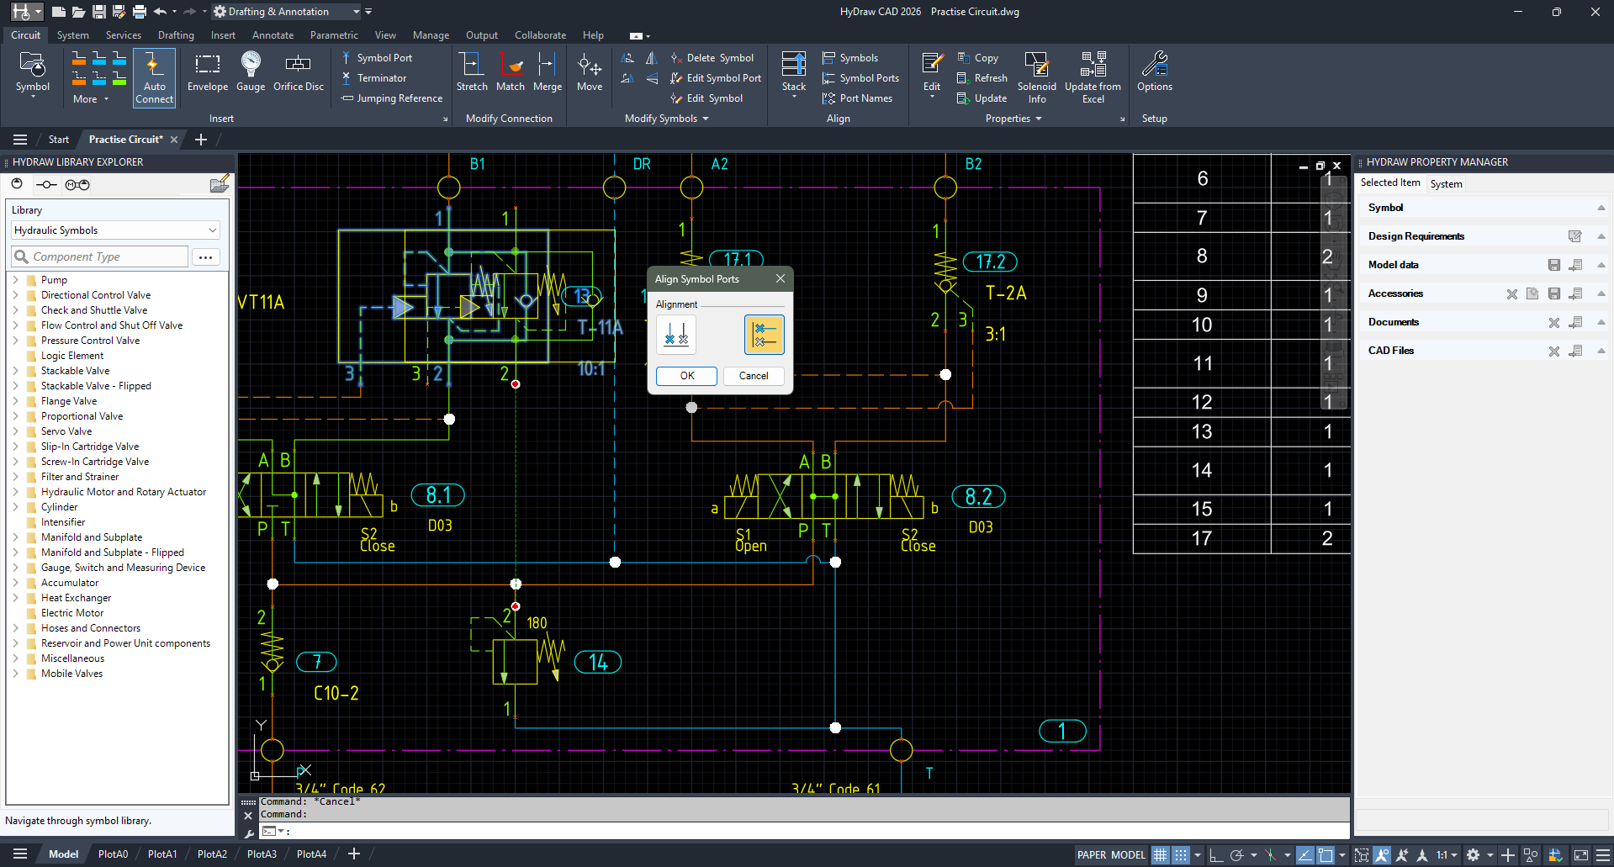This screenshot has width=1614, height=867.
Task: Open the Drafting & Annotation workspace dropdown
Action: pos(357,11)
